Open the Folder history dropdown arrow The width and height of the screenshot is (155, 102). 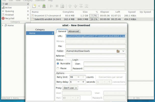pos(123,51)
